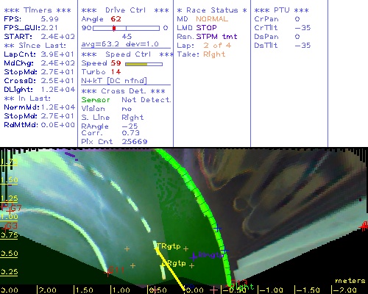Click the NORMAL mode status value

212,19
